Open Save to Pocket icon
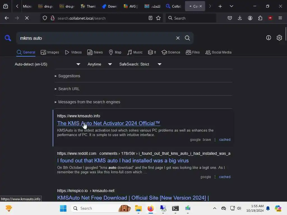This screenshot has width=287, height=215. coord(230,18)
